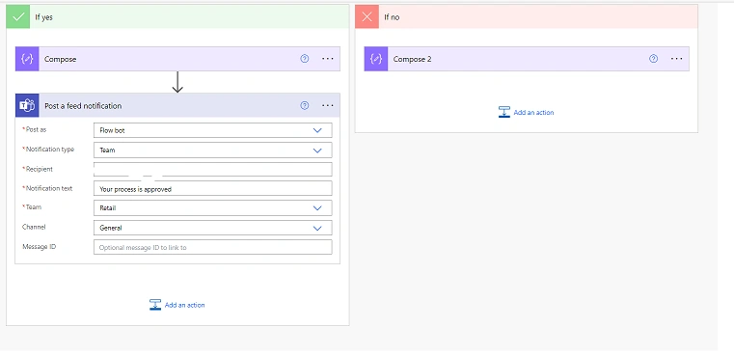Click the green checkmark If yes icon
This screenshot has width=734, height=356.
(x=17, y=16)
